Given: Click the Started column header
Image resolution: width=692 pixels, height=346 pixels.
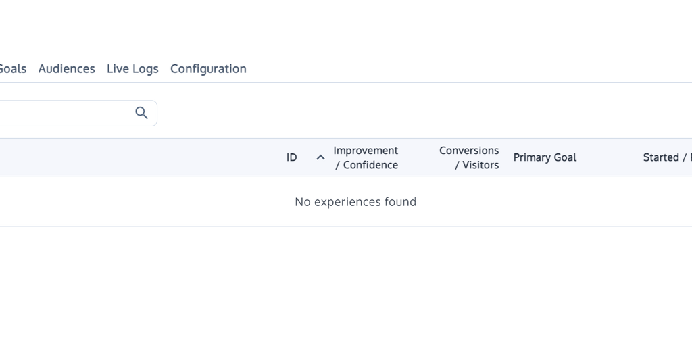Looking at the screenshot, I should [662, 157].
